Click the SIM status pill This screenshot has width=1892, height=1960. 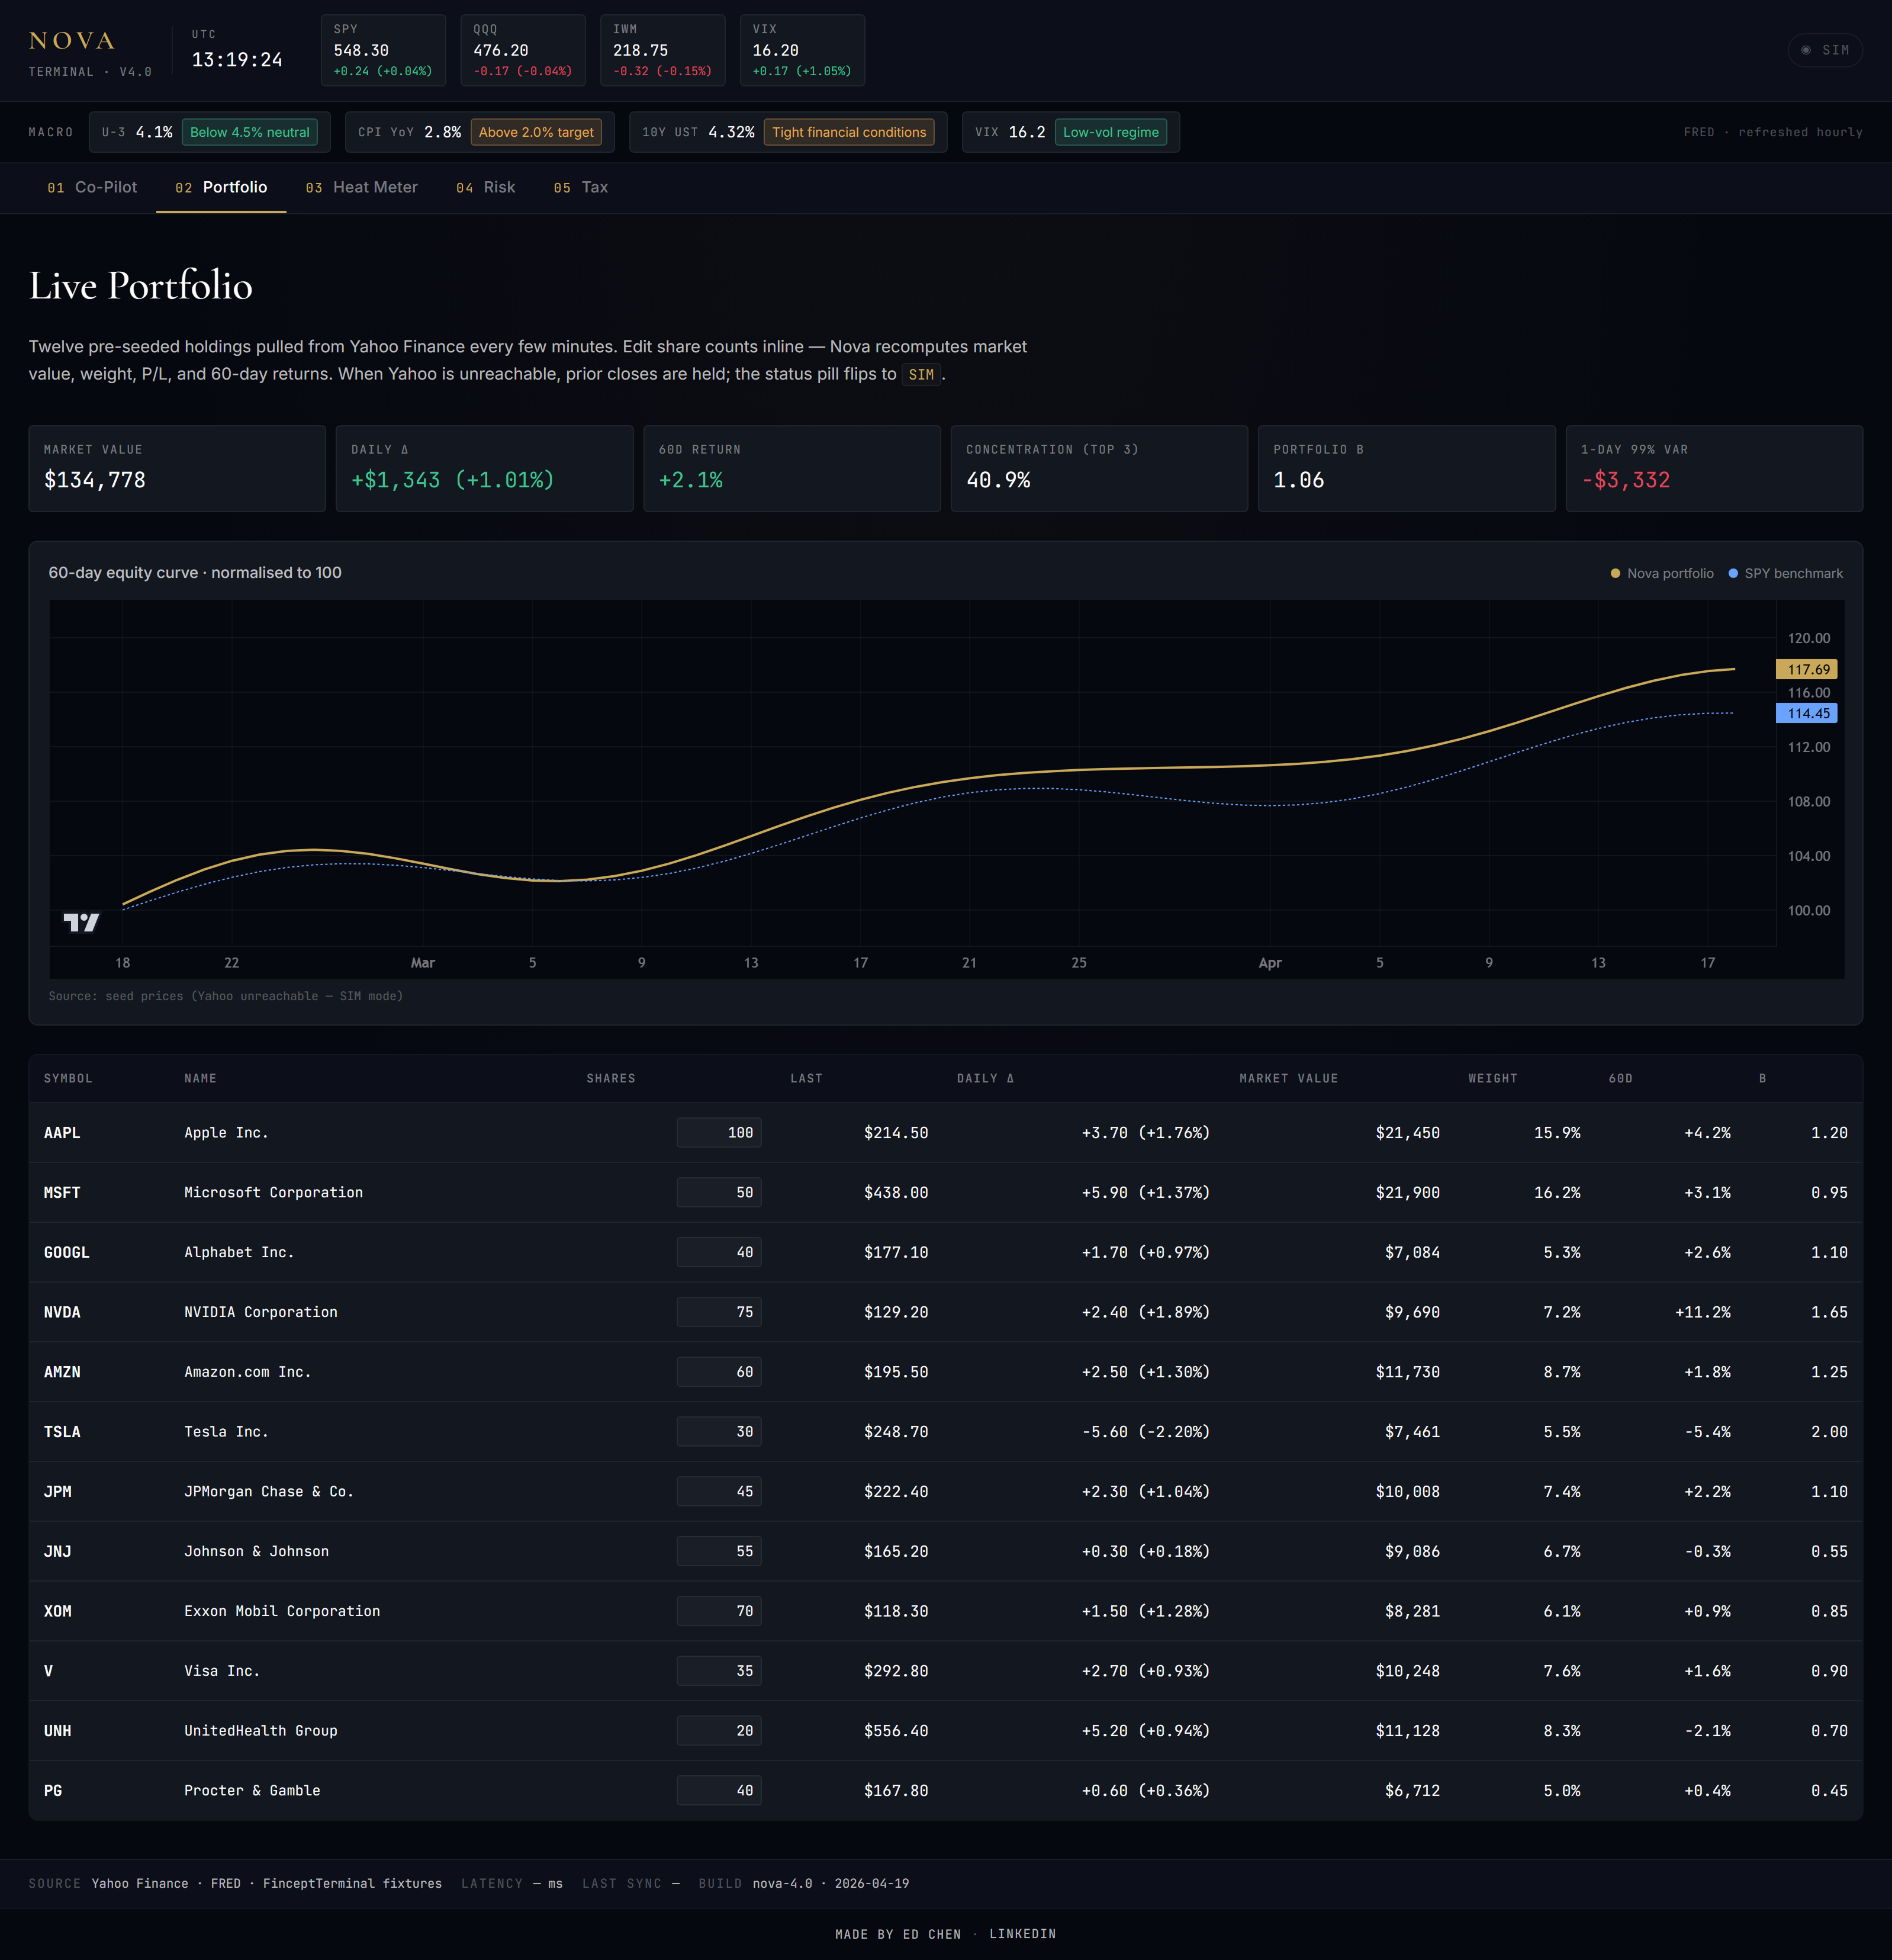1825,50
